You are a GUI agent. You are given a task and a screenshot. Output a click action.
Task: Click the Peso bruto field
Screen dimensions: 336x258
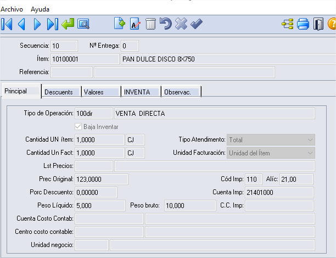click(190, 205)
